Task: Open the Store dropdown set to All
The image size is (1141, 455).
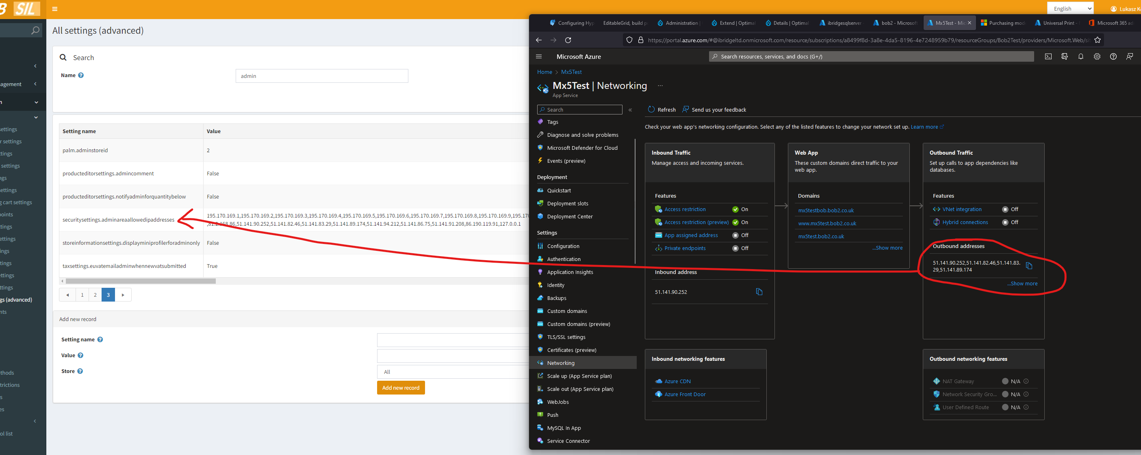Action: pyautogui.click(x=452, y=372)
